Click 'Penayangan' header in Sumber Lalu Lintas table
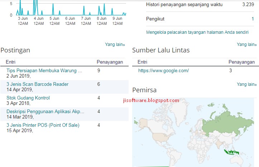 (242, 62)
